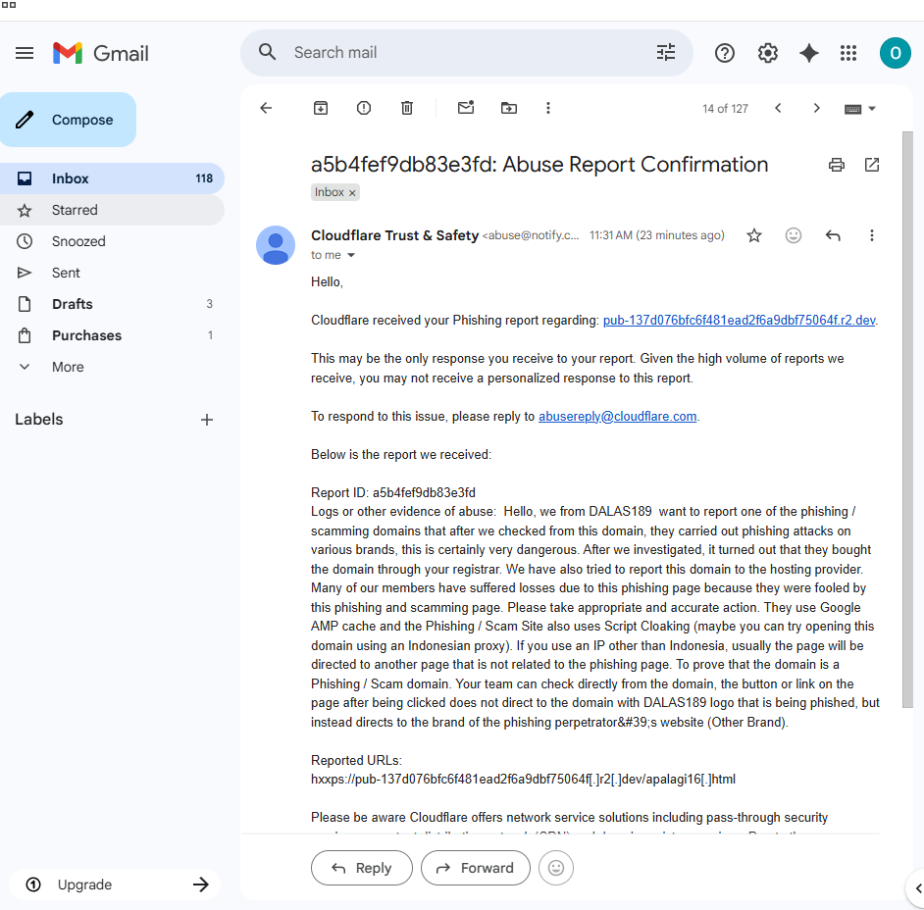This screenshot has width=924, height=910.
Task: Open Settings gear icon
Action: click(767, 53)
